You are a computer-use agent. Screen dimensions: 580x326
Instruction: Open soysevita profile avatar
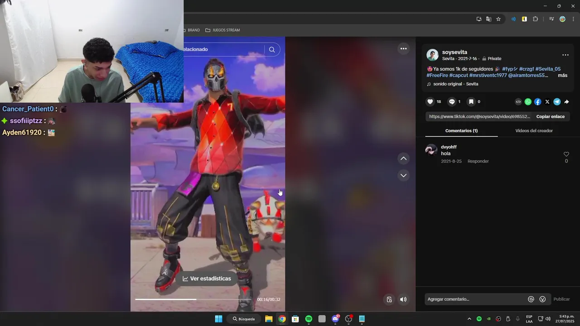[x=432, y=55]
